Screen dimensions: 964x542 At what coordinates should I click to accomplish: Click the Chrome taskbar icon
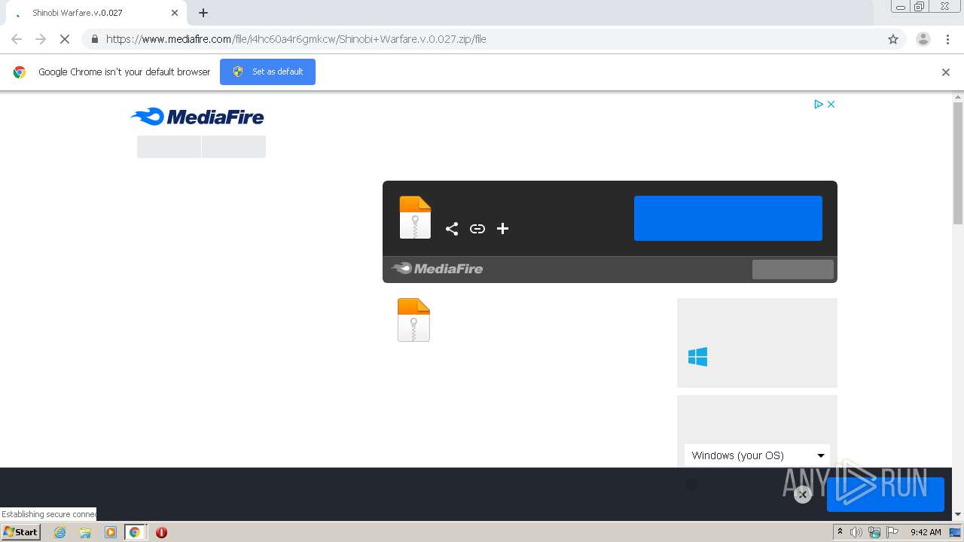coord(135,532)
